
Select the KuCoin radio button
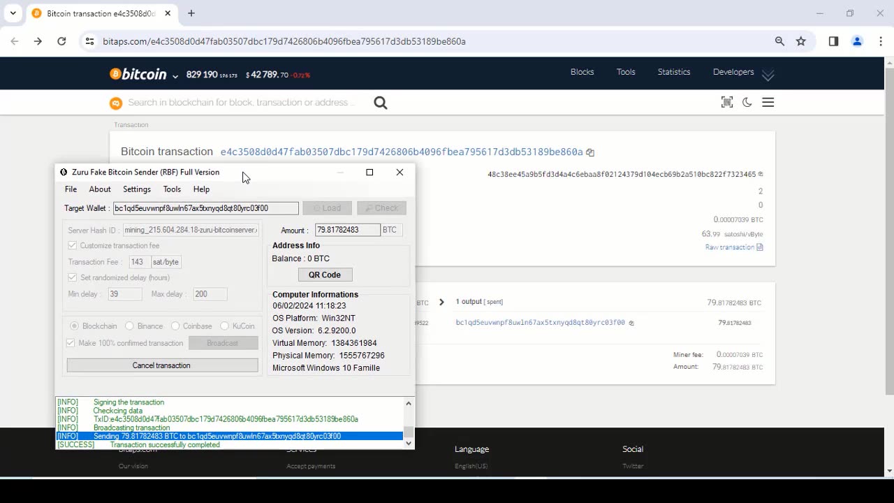pyautogui.click(x=224, y=326)
